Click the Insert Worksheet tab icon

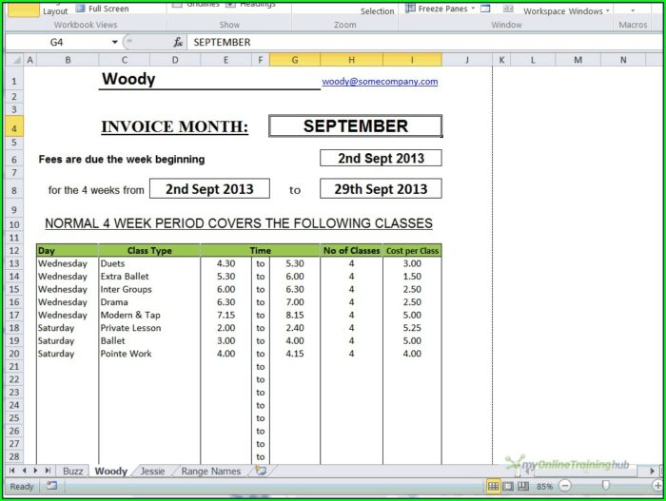(261, 471)
